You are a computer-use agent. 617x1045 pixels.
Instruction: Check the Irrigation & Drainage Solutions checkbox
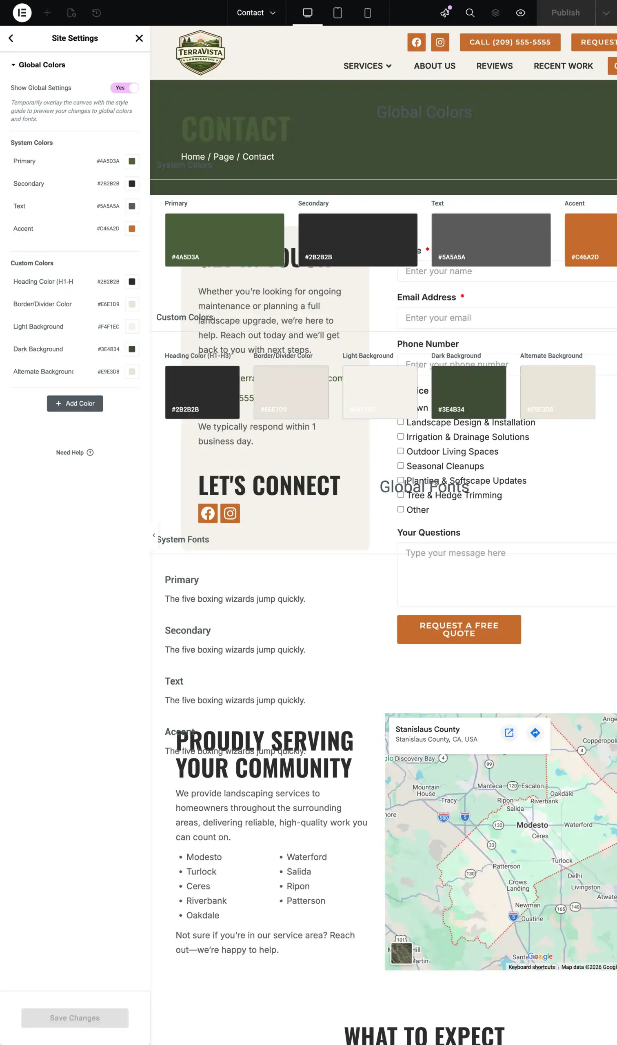[x=400, y=436]
